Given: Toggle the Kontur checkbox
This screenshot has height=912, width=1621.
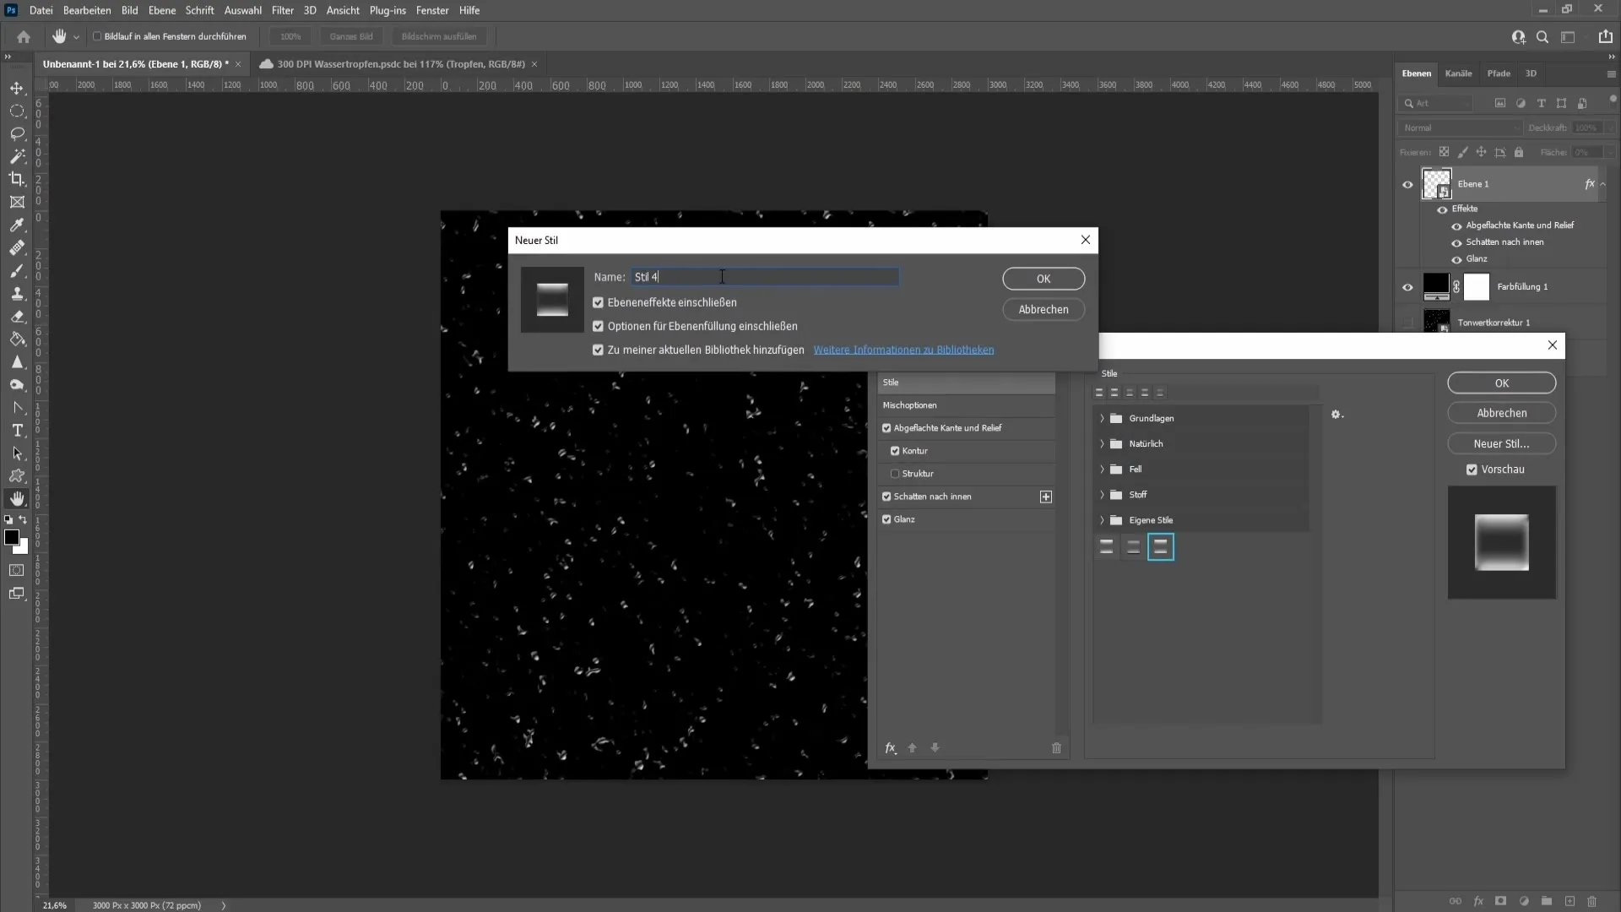Looking at the screenshot, I should (x=895, y=451).
